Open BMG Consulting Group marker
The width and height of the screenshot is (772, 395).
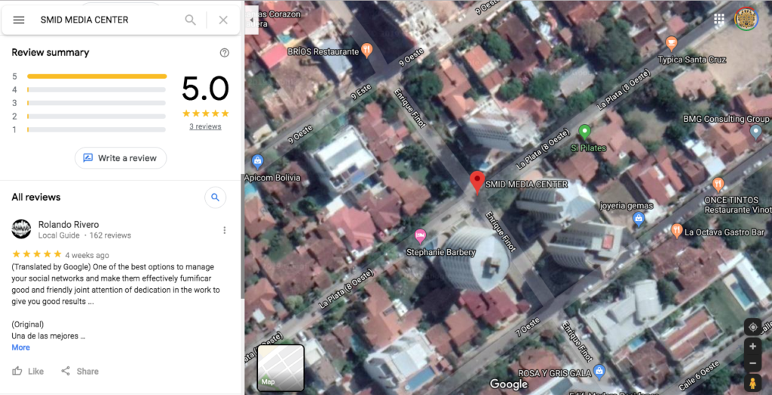point(755,131)
